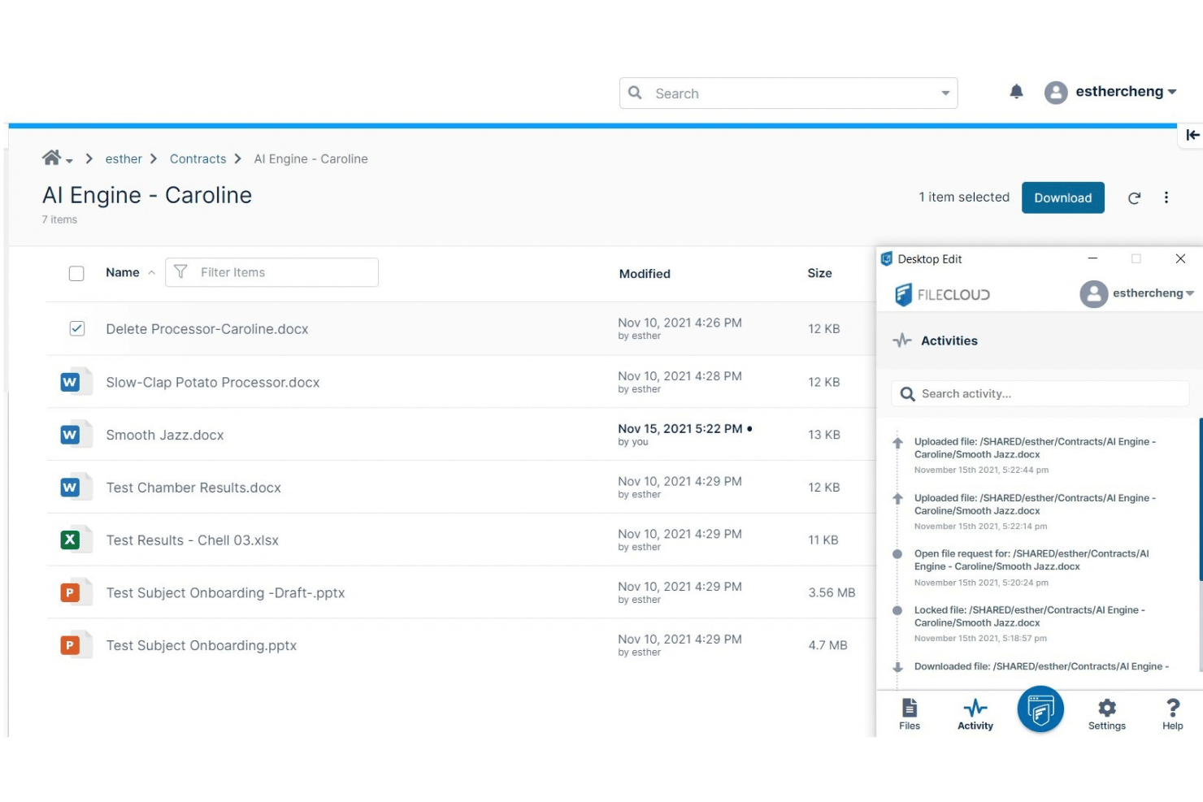
Task: Open the Test Results - Chell 03.xlsx file
Action: point(193,540)
